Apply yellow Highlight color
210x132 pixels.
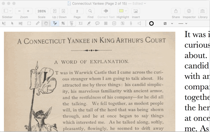click(121, 11)
